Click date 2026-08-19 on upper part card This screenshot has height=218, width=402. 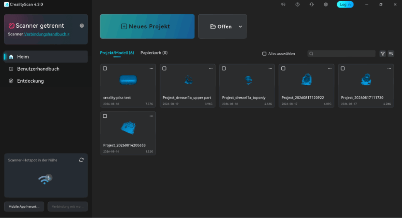[170, 104]
